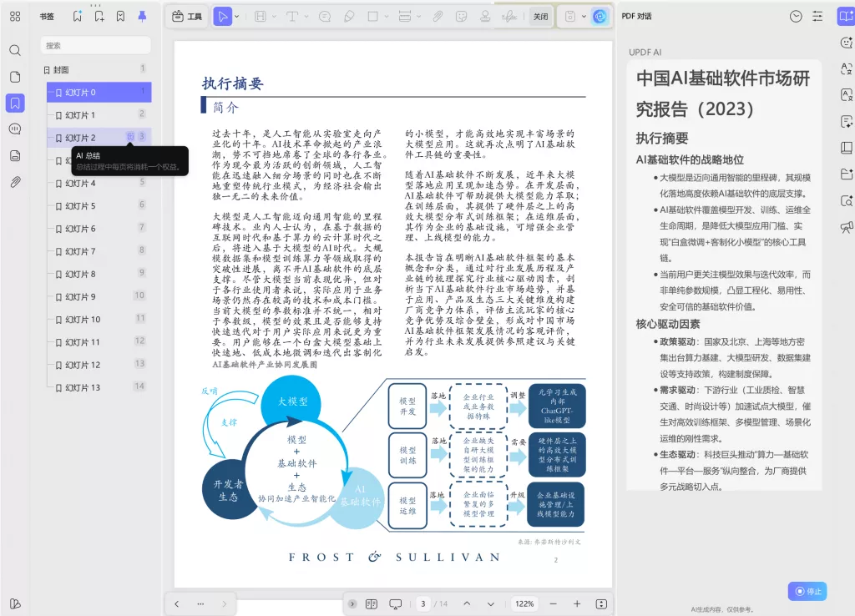Expand the shape tool dropdown arrow
855x616 pixels.
pyautogui.click(x=386, y=16)
